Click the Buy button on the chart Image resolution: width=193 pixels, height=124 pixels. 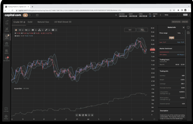point(142,30)
